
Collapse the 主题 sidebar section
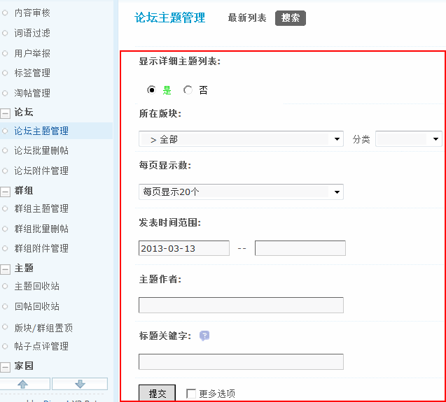(5, 268)
